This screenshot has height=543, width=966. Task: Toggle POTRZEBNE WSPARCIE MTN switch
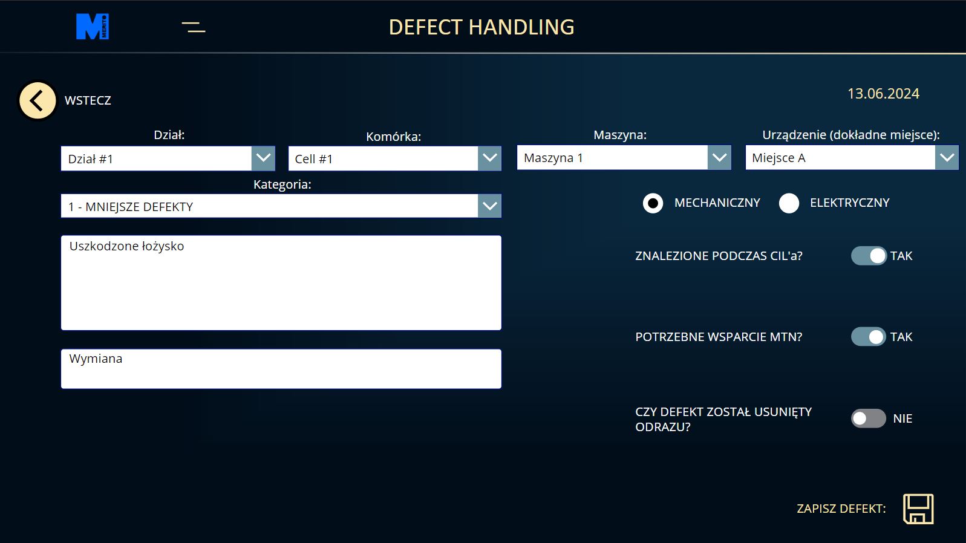tap(869, 337)
